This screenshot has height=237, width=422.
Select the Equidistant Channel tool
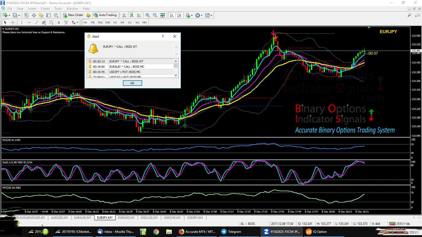(x=44, y=22)
